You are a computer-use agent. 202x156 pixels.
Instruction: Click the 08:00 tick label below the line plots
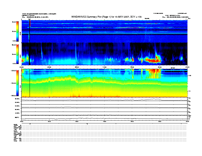tap(77, 121)
